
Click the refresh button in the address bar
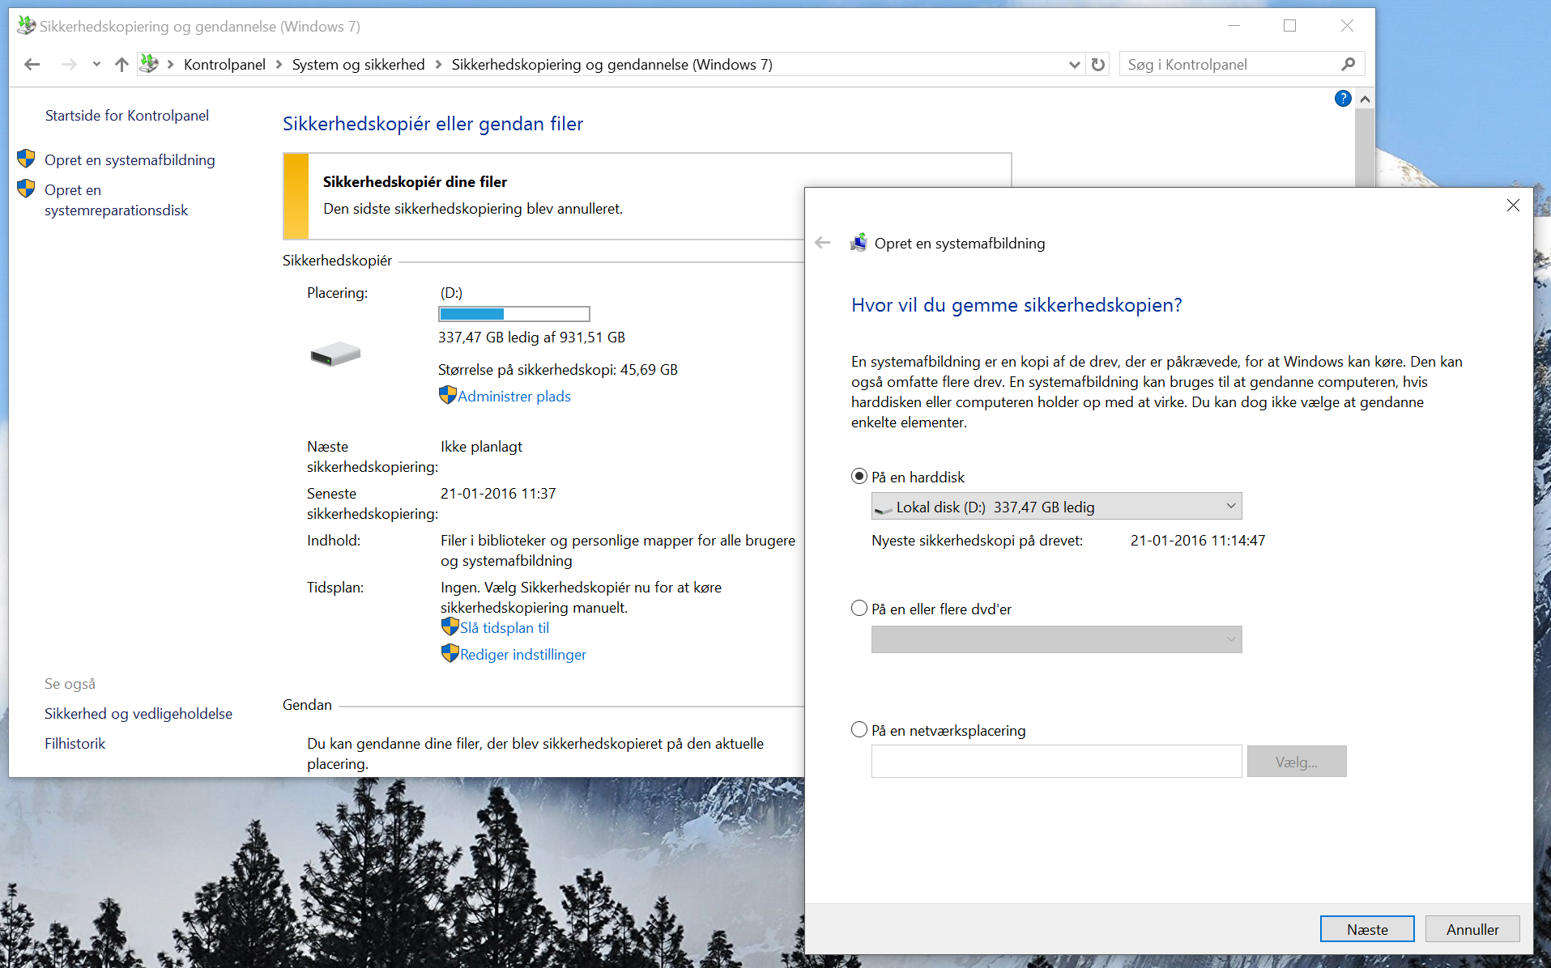click(1098, 65)
